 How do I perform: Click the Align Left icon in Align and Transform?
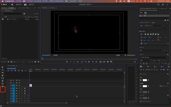[x=145, y=34]
